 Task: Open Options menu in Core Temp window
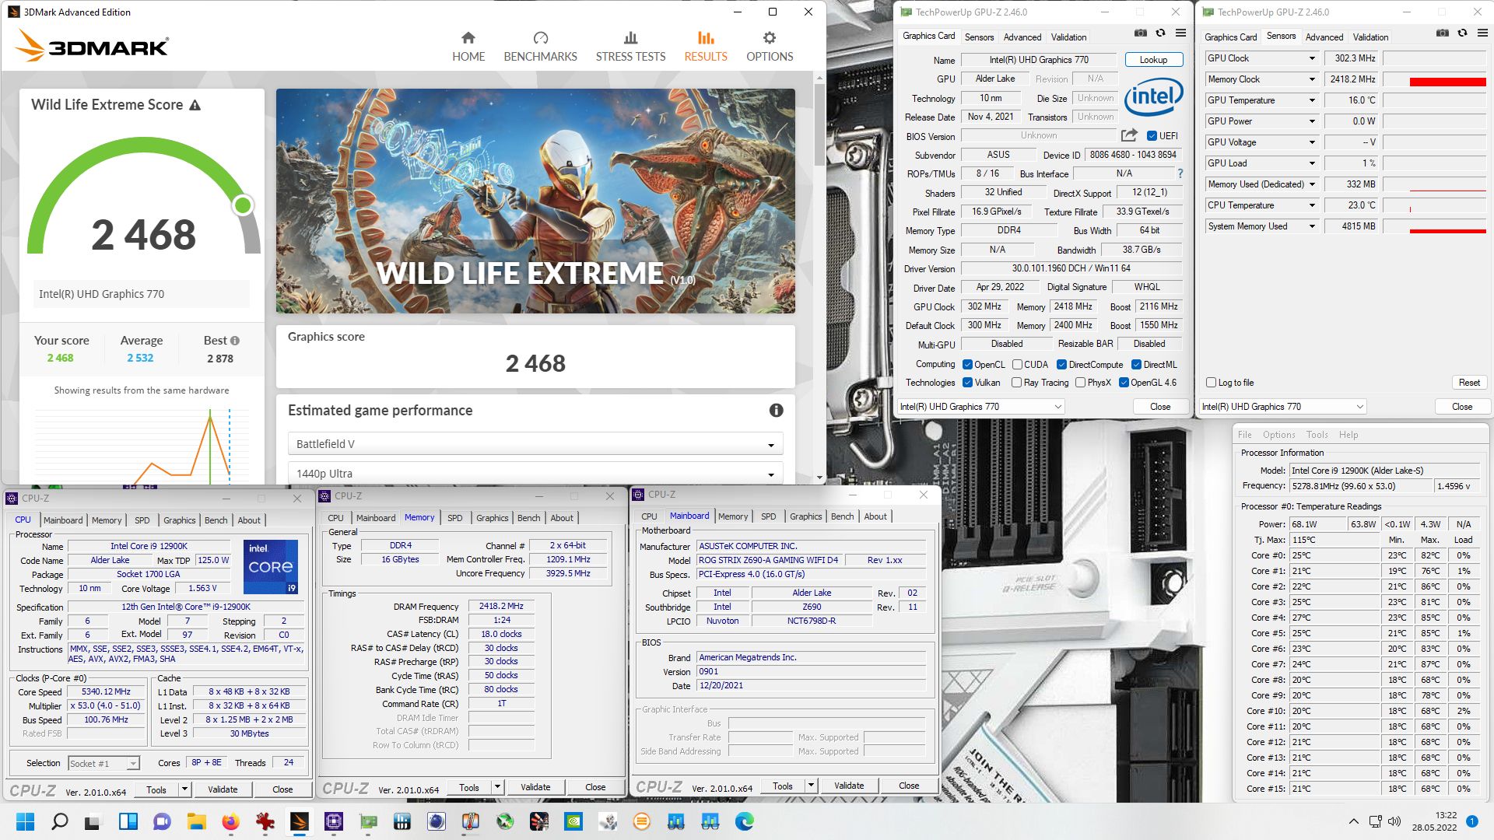click(1278, 435)
